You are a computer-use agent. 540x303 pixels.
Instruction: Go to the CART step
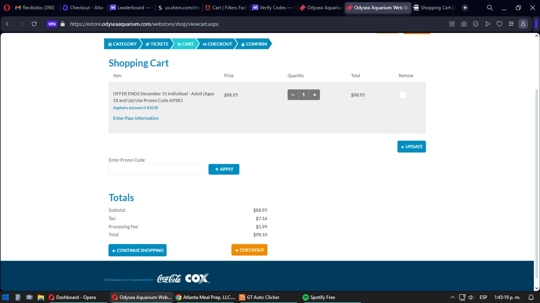point(185,44)
